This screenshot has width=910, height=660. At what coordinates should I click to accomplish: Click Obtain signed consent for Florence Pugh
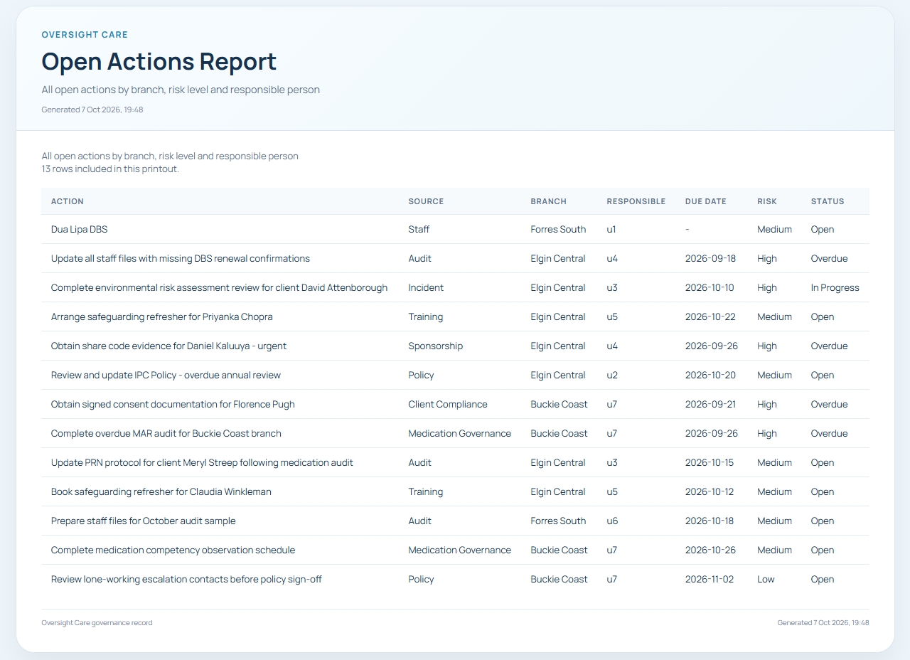click(173, 404)
